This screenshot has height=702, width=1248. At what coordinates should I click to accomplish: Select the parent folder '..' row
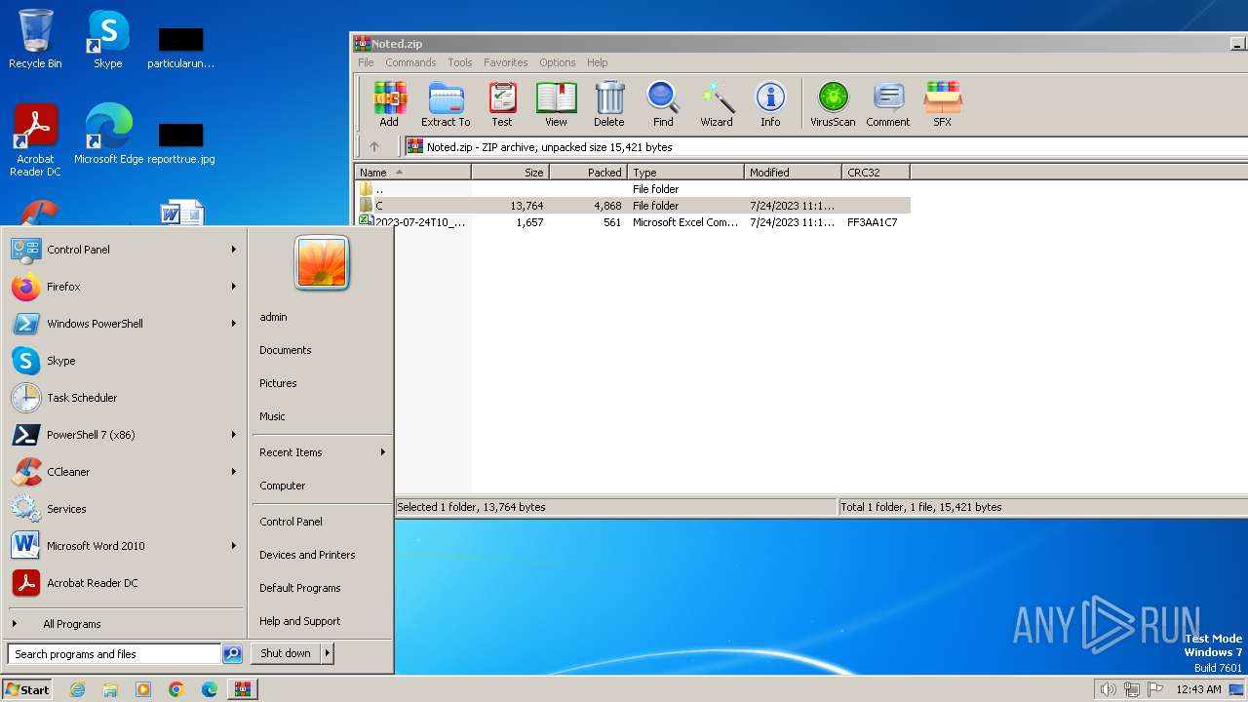point(633,189)
